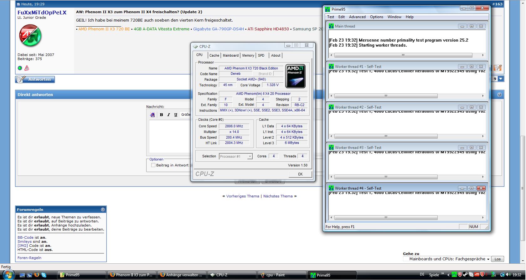Image resolution: width=526 pixels, height=280 pixels.
Task: Click Show Desktop quick launch icon
Action: coord(22,275)
